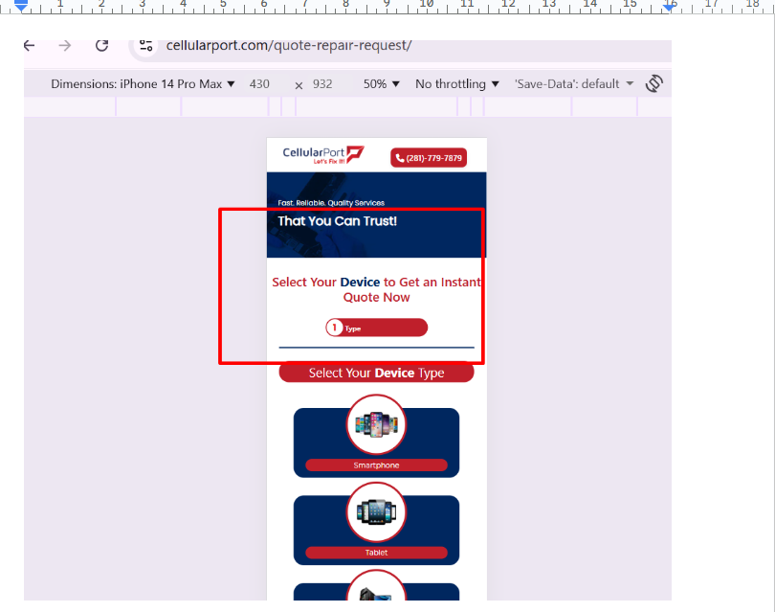The width and height of the screenshot is (775, 612).
Task: Select the Tablet device image
Action: point(376,512)
